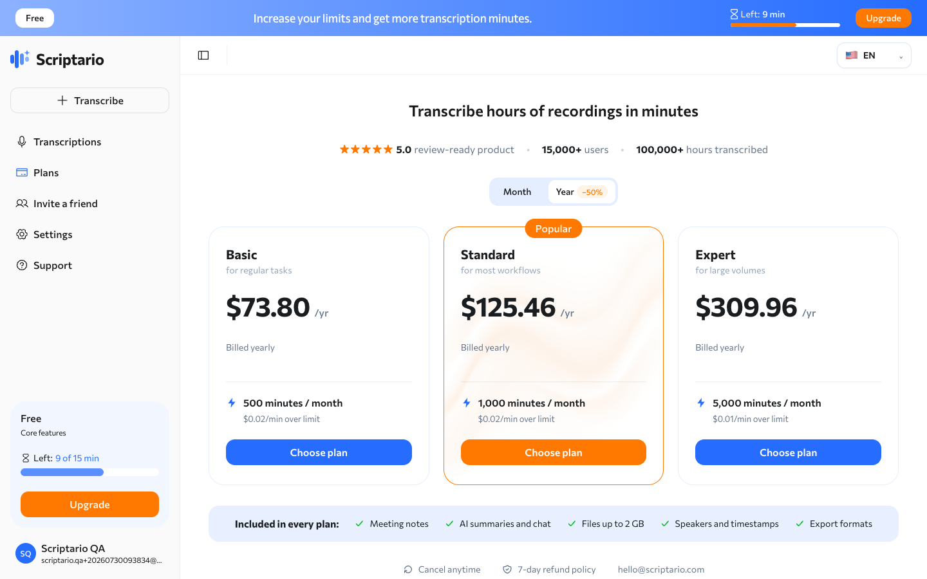
Task: Click the gear icon beside Settings
Action: coord(22,234)
